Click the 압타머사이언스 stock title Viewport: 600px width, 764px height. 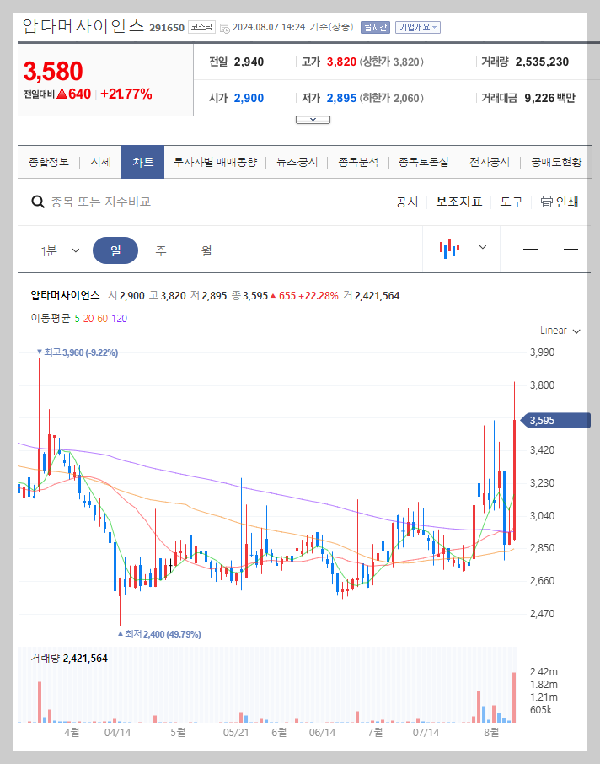coord(83,26)
